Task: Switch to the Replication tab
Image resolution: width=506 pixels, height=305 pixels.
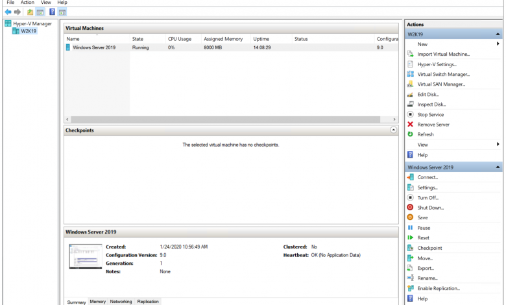Action: coord(148,302)
